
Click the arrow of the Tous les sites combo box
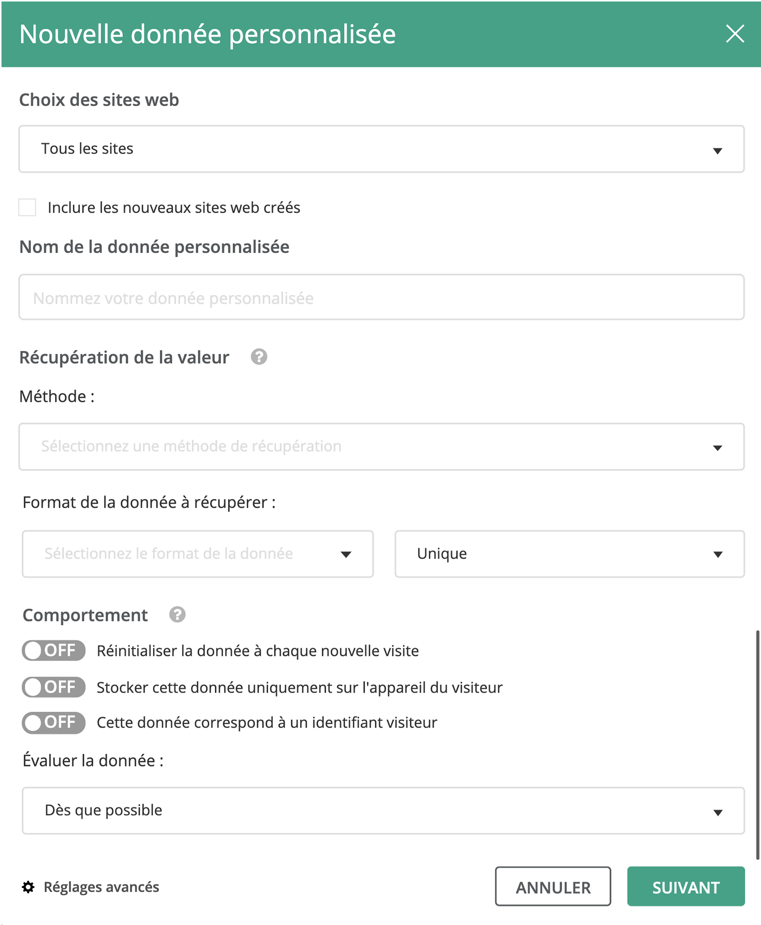[718, 151]
